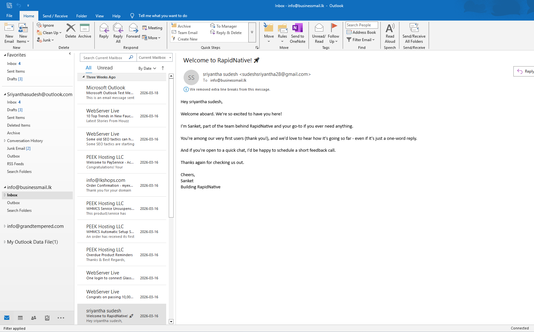Switch to View tab
This screenshot has height=332, width=534.
(100, 16)
